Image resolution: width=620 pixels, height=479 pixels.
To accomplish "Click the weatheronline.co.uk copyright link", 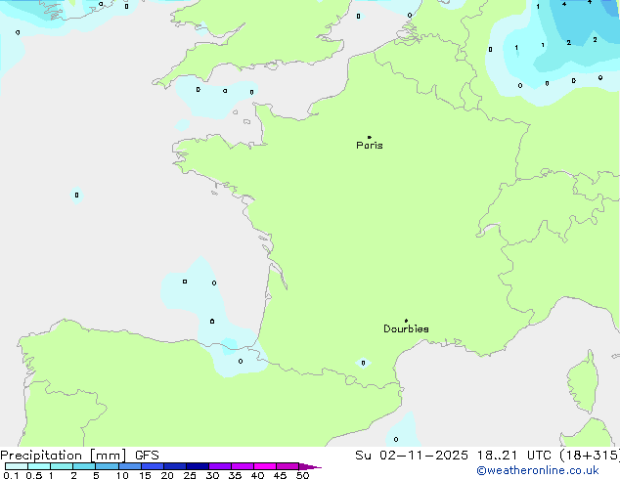I will pos(538,470).
